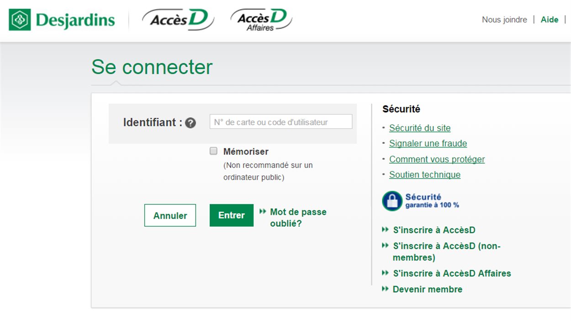Click the arrow icon beside S'inscrire à AccèsD Affaires
The width and height of the screenshot is (571, 321).
point(385,273)
